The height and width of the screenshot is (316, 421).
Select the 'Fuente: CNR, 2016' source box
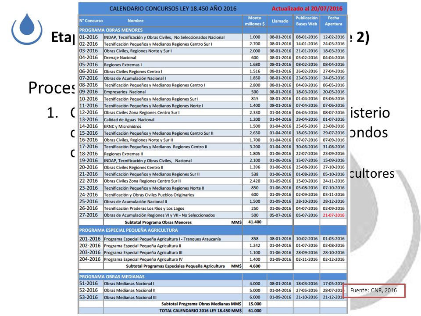[x=374, y=291]
